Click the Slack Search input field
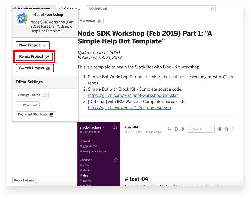This screenshot has height=198, width=251. tap(201, 129)
